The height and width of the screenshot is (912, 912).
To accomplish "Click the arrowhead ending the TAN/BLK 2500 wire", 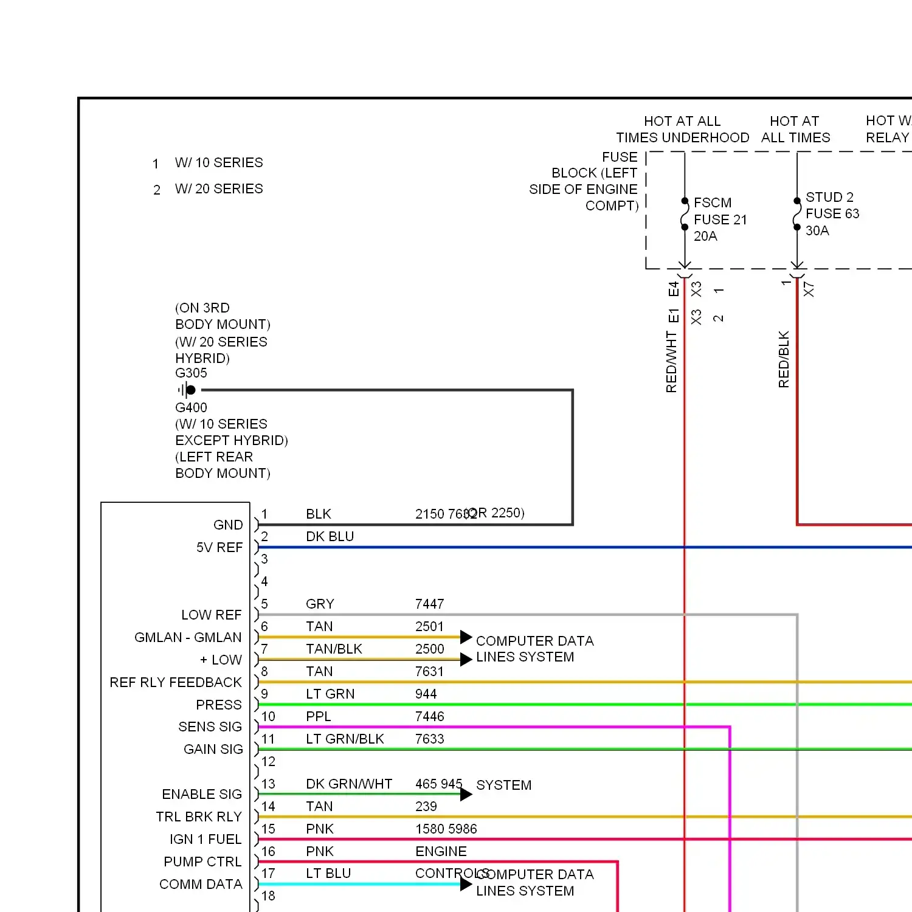I will point(466,659).
